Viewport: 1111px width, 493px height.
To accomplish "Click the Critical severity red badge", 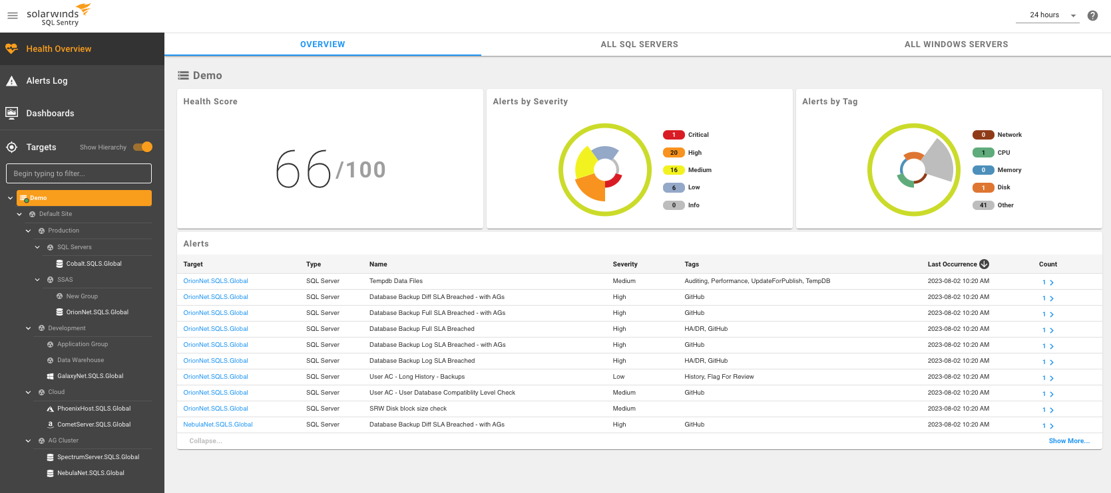I will [674, 135].
